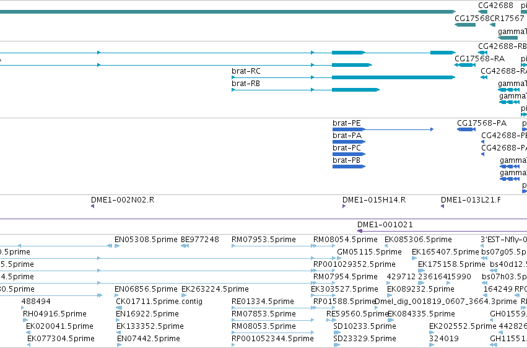Open the EN07442.5prime EST label
527x348 pixels.
click(x=149, y=339)
